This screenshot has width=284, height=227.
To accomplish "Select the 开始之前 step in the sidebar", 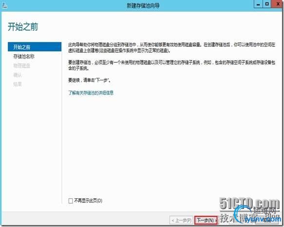I will pyautogui.click(x=35, y=47).
